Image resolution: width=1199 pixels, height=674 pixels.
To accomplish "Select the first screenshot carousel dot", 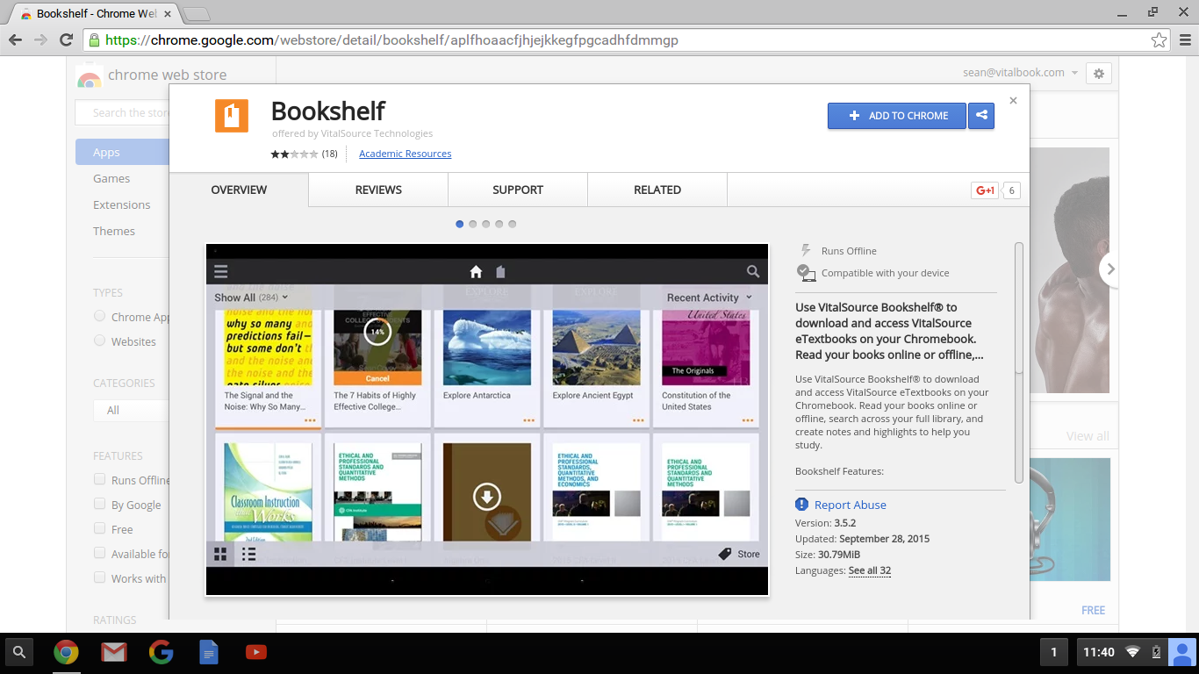I will (460, 224).
